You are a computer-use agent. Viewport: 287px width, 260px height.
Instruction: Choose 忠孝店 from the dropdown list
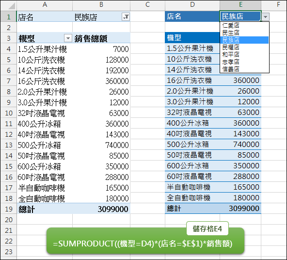tap(244, 62)
